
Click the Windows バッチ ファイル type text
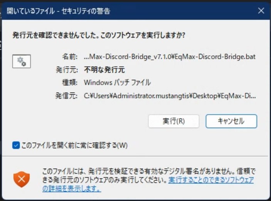[117, 83]
